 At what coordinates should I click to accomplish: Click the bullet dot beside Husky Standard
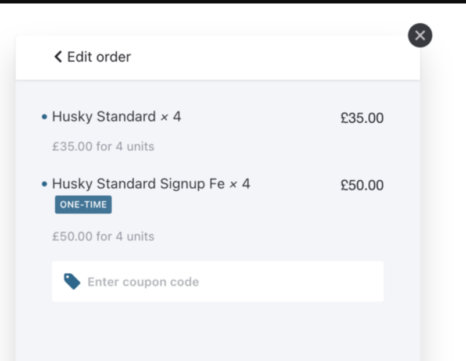(44, 117)
